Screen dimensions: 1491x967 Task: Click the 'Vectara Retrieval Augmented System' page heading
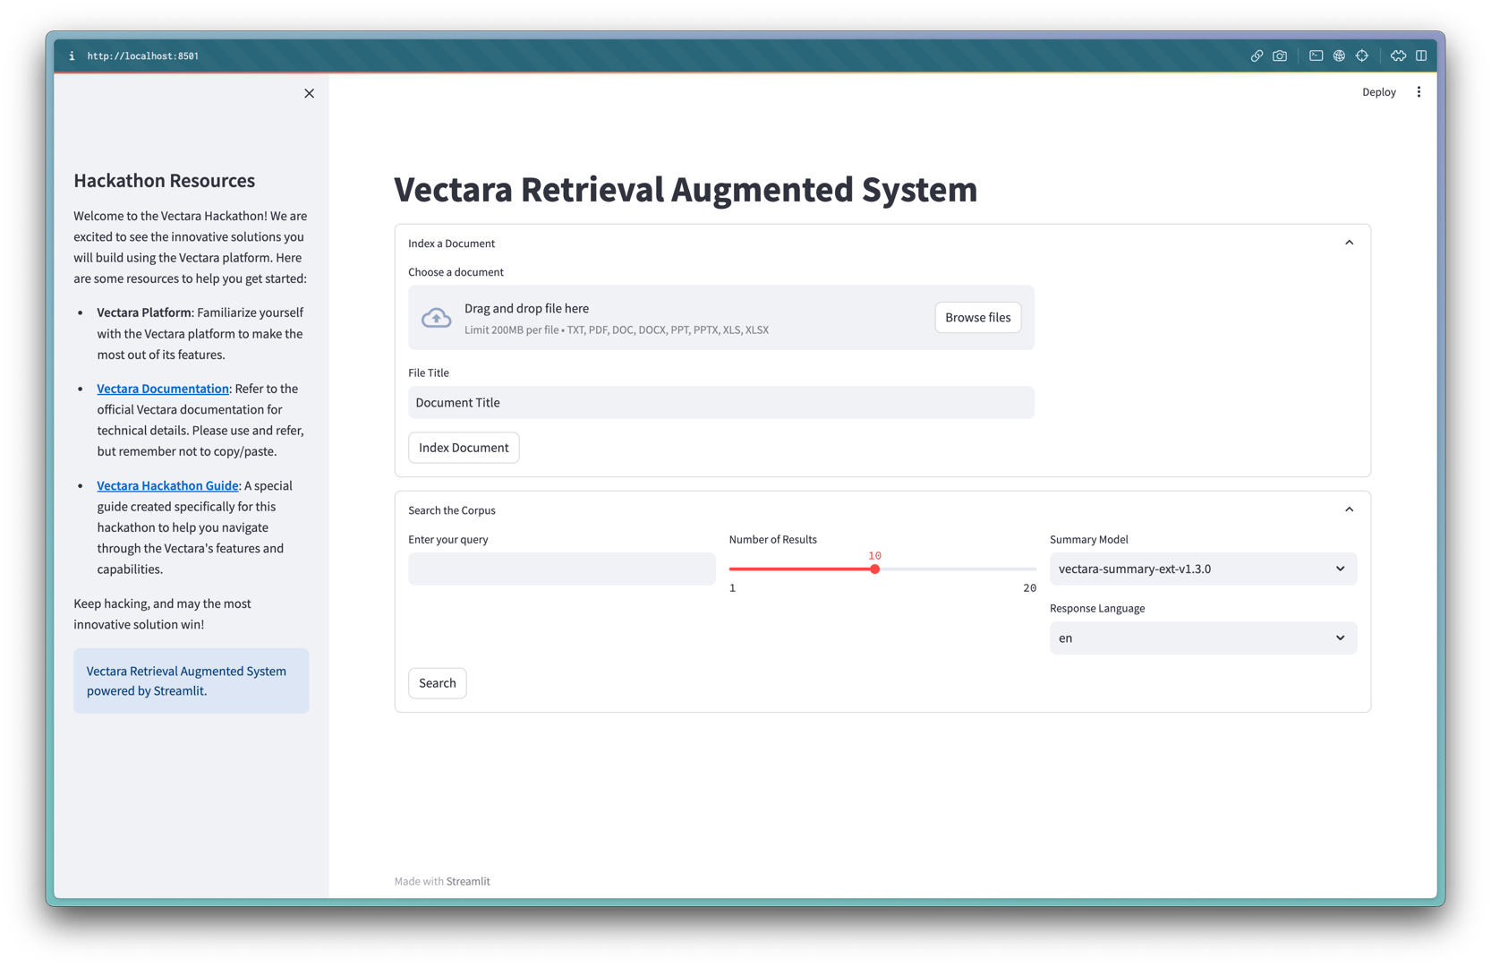click(x=686, y=190)
